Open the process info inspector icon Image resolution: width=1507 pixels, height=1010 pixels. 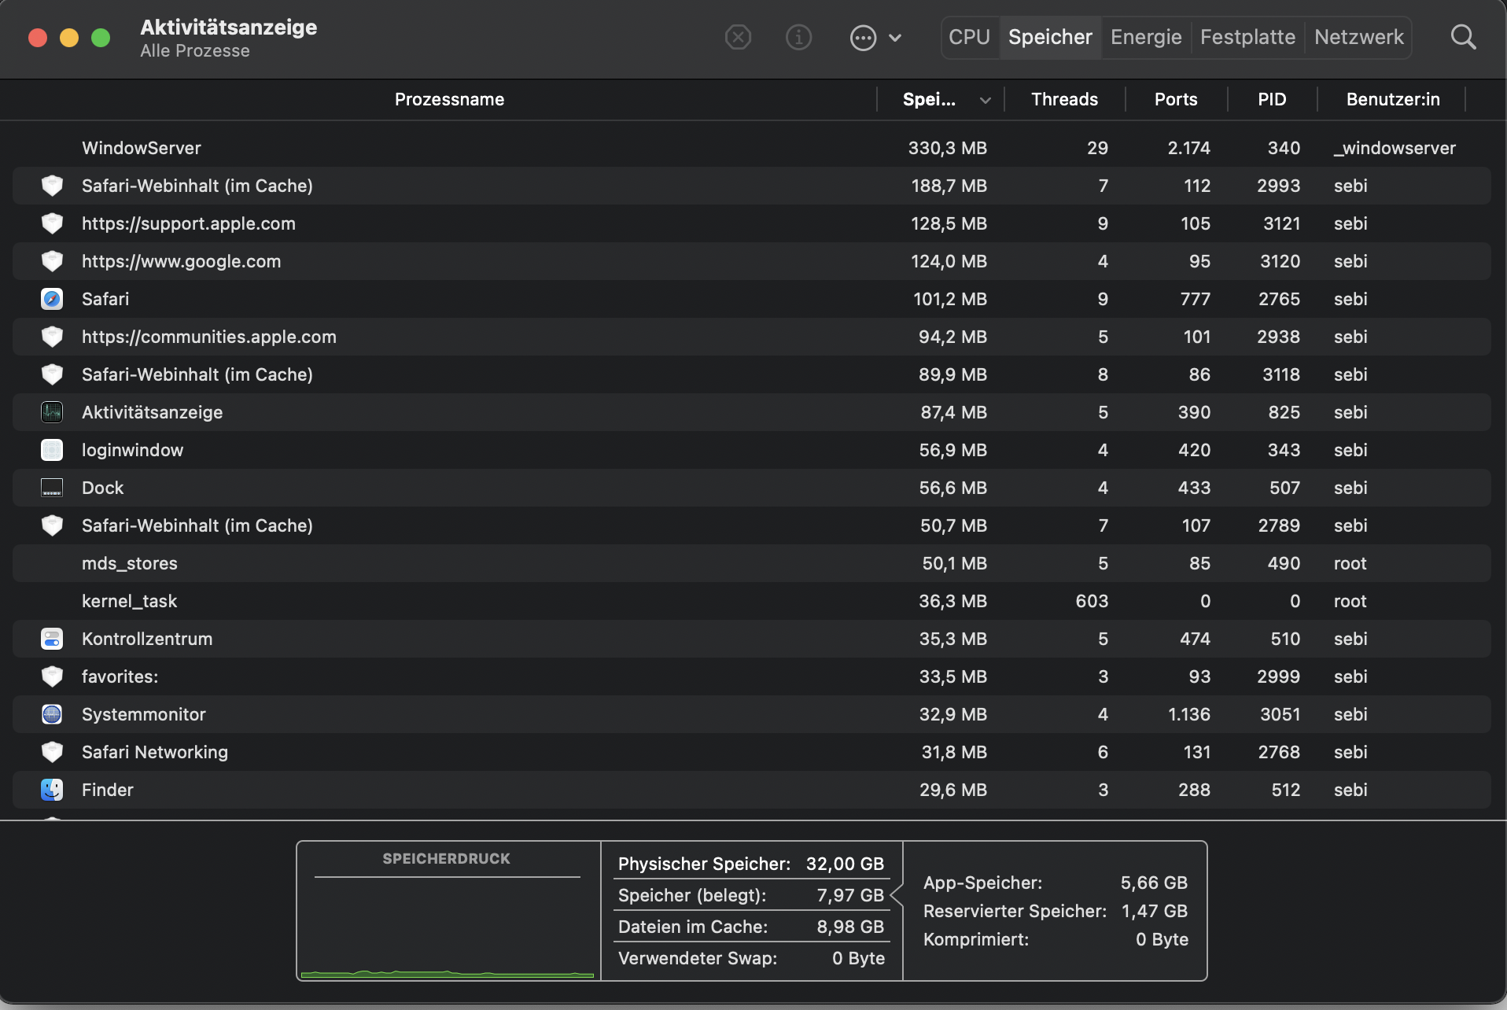798,37
